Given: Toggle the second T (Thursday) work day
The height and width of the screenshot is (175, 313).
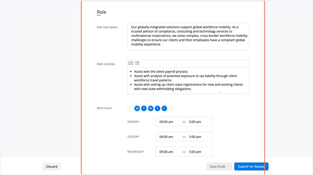Looking at the screenshot, I should pyautogui.click(x=158, y=108).
